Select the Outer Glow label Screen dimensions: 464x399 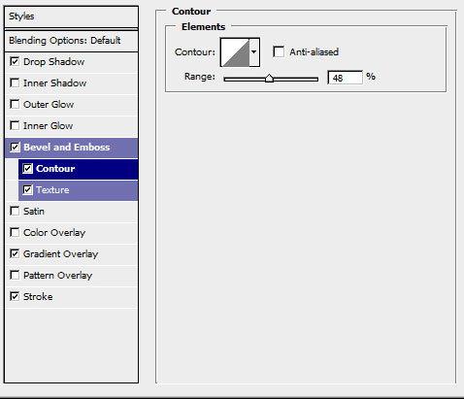[x=49, y=104]
